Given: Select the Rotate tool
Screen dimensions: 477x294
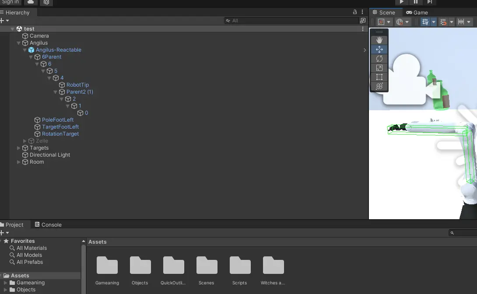Looking at the screenshot, I should (379, 59).
